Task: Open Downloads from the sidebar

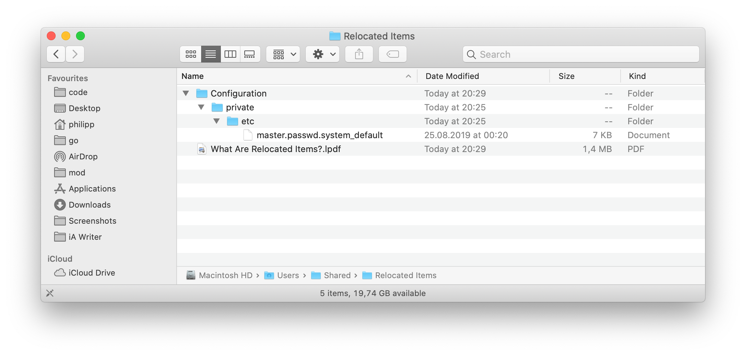Action: pyautogui.click(x=90, y=205)
